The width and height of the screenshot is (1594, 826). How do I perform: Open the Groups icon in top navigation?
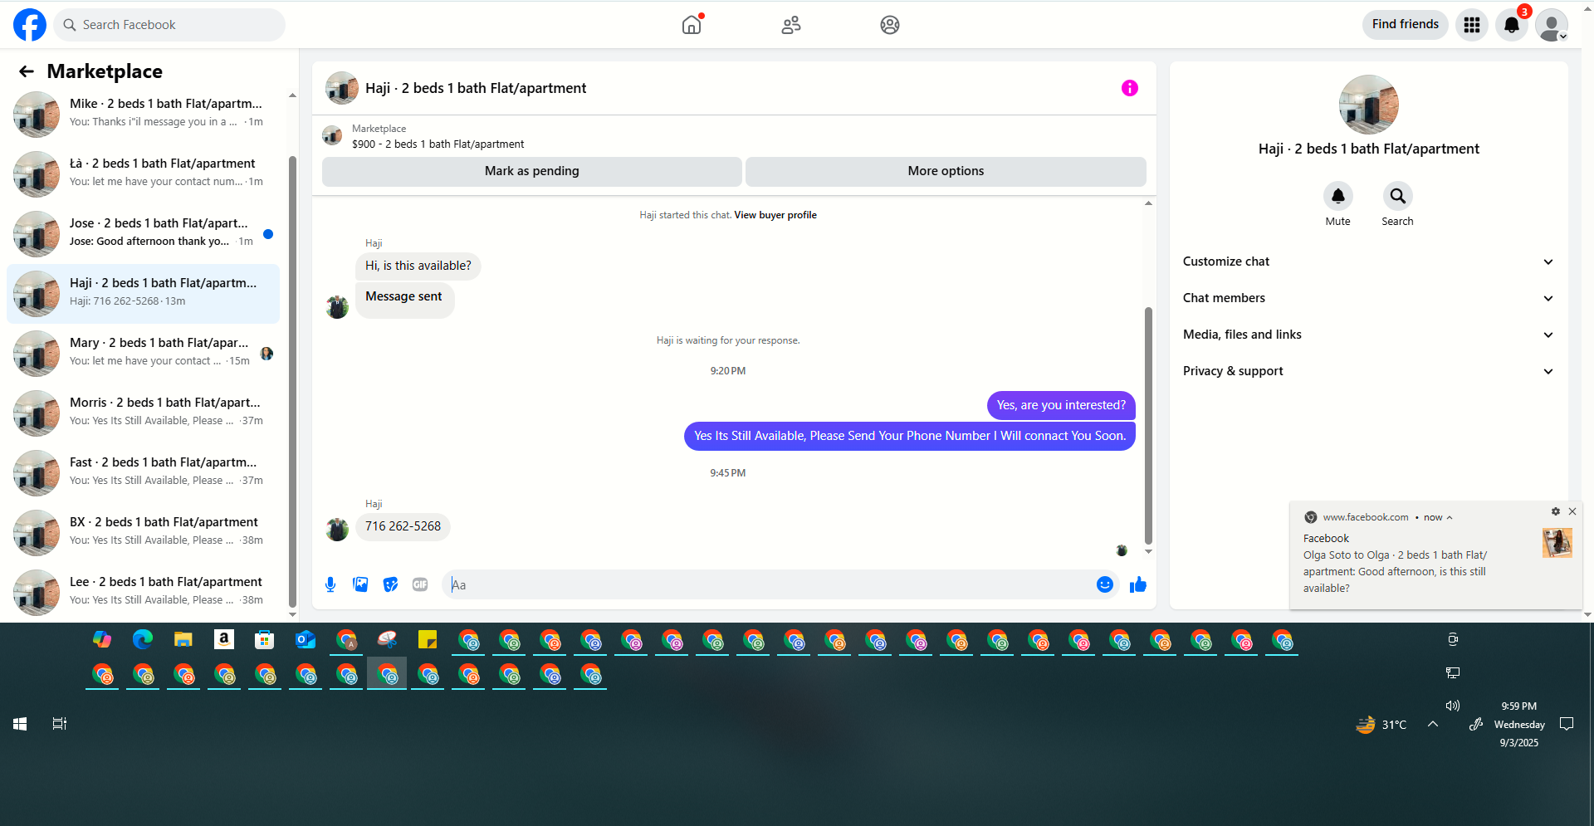[890, 25]
